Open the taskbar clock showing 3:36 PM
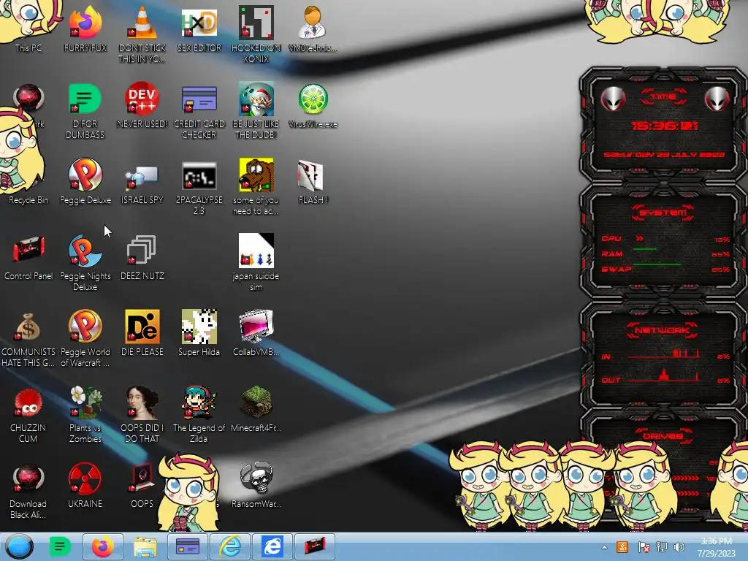This screenshot has height=561, width=748. [x=716, y=547]
